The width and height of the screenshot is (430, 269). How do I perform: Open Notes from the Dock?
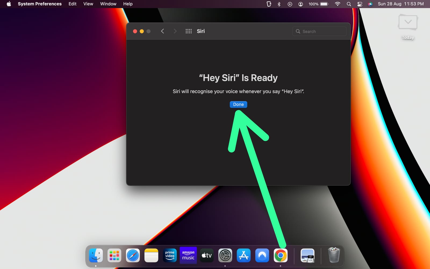point(151,255)
